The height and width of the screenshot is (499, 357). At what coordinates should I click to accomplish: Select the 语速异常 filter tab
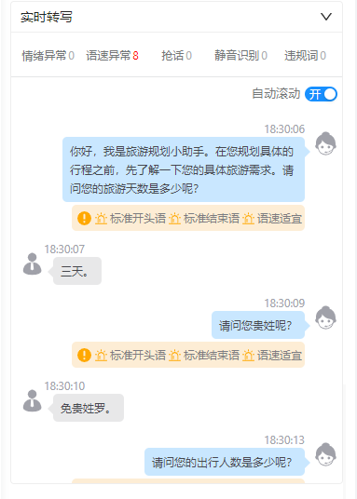(112, 56)
